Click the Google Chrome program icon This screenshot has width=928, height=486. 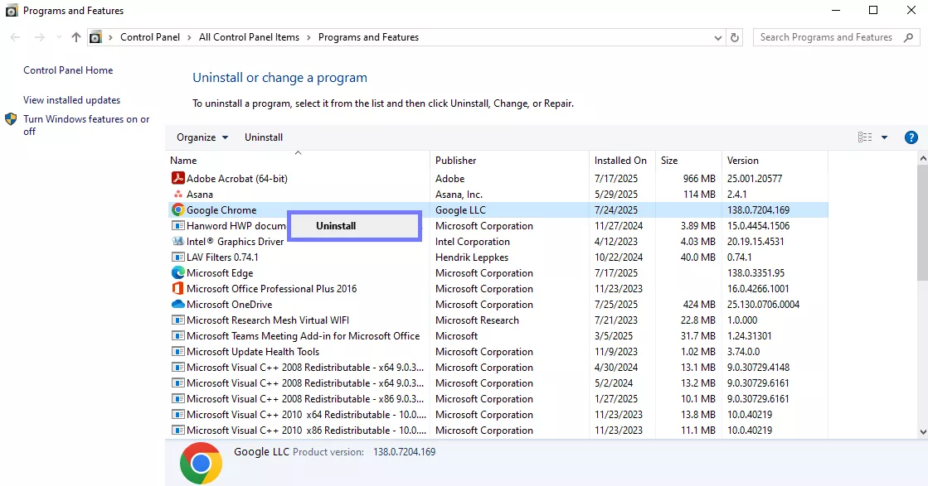coord(177,209)
